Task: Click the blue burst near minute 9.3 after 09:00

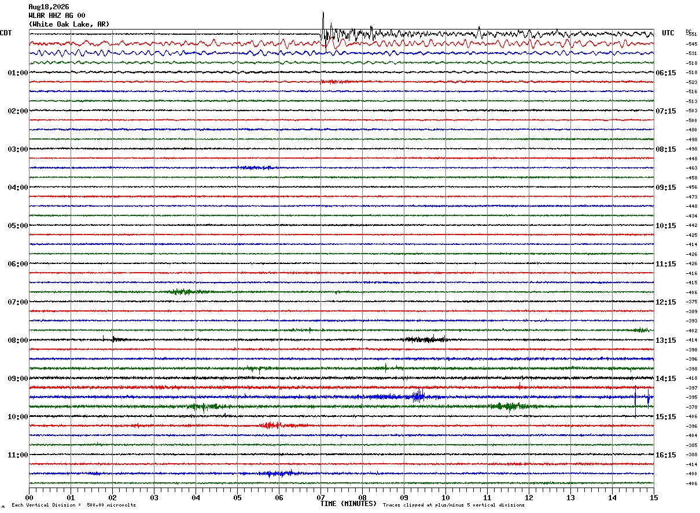Action: pyautogui.click(x=415, y=397)
